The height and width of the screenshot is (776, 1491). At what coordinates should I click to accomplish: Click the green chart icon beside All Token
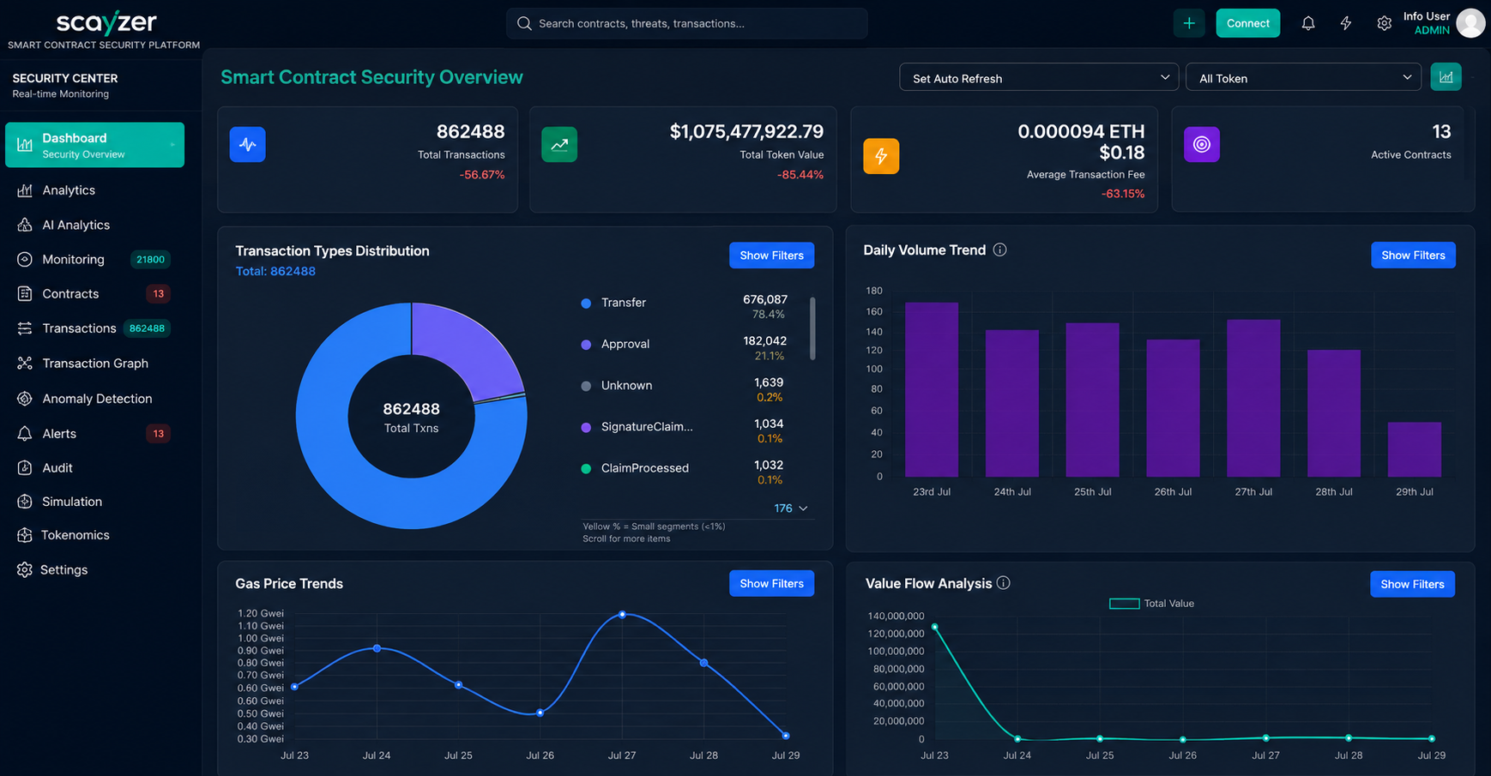coord(1446,77)
